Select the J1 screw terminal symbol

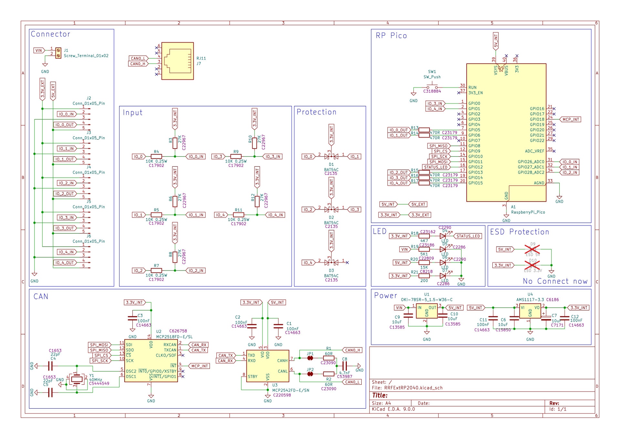[x=58, y=53]
